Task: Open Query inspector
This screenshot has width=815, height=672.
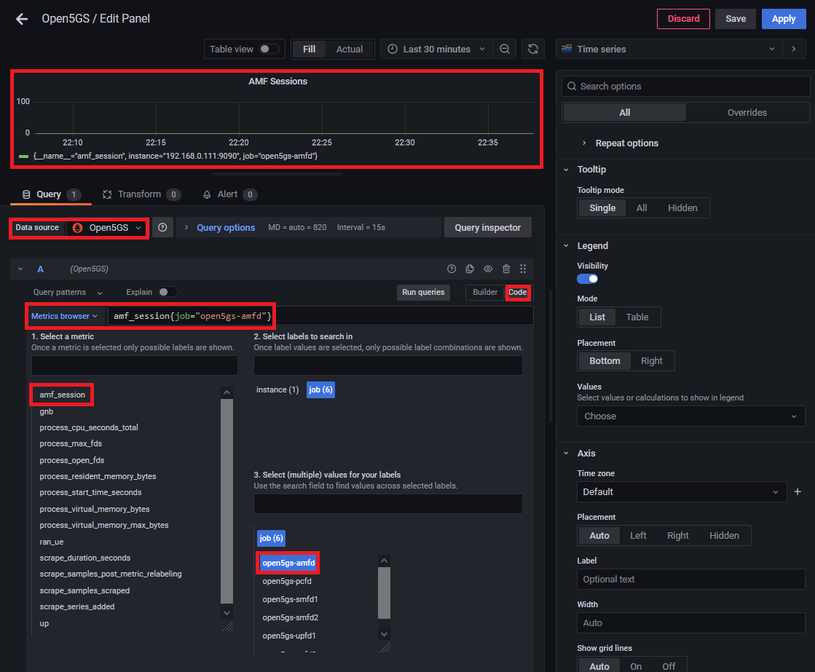Action: pyautogui.click(x=487, y=228)
